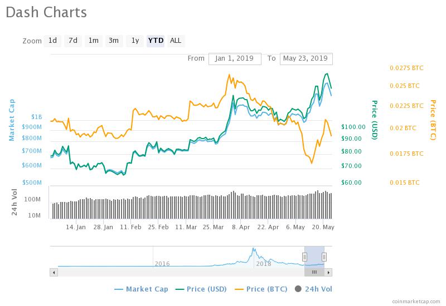Click the 11. Feb axis label
Screen dimensions: 446x306
pyautogui.click(x=130, y=227)
